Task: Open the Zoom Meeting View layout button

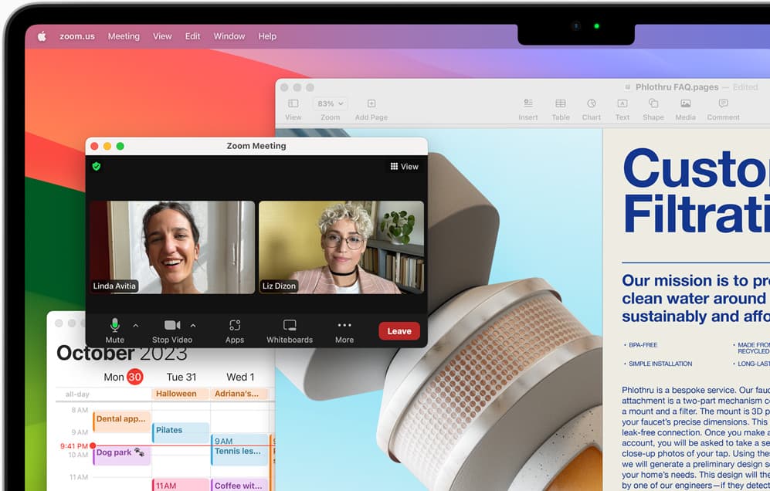Action: click(x=404, y=167)
